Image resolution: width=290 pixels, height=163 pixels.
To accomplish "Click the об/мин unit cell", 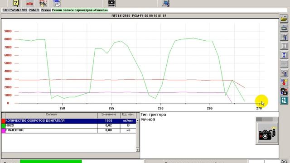I will point(128,121).
